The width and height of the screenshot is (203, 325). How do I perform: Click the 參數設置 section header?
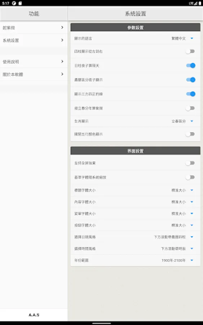tap(135, 27)
